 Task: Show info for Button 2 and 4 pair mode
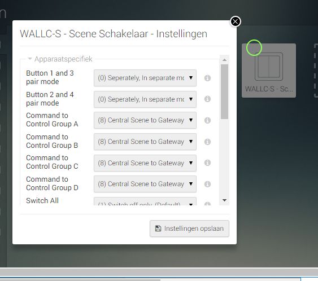point(207,99)
